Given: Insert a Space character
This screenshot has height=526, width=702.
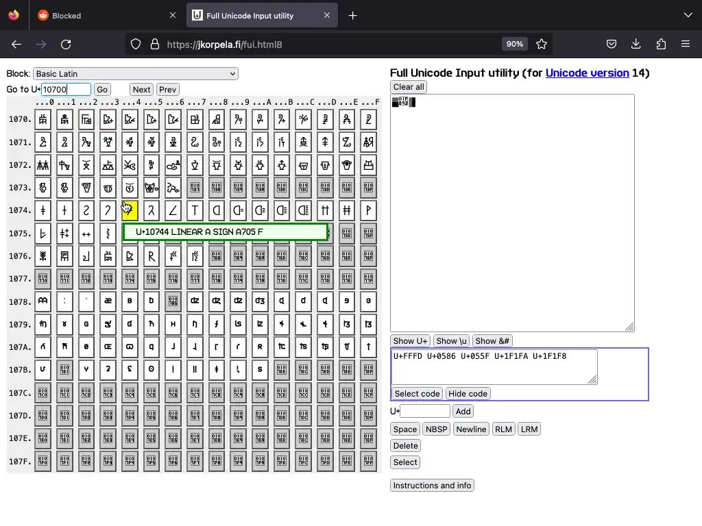Looking at the screenshot, I should (x=404, y=429).
